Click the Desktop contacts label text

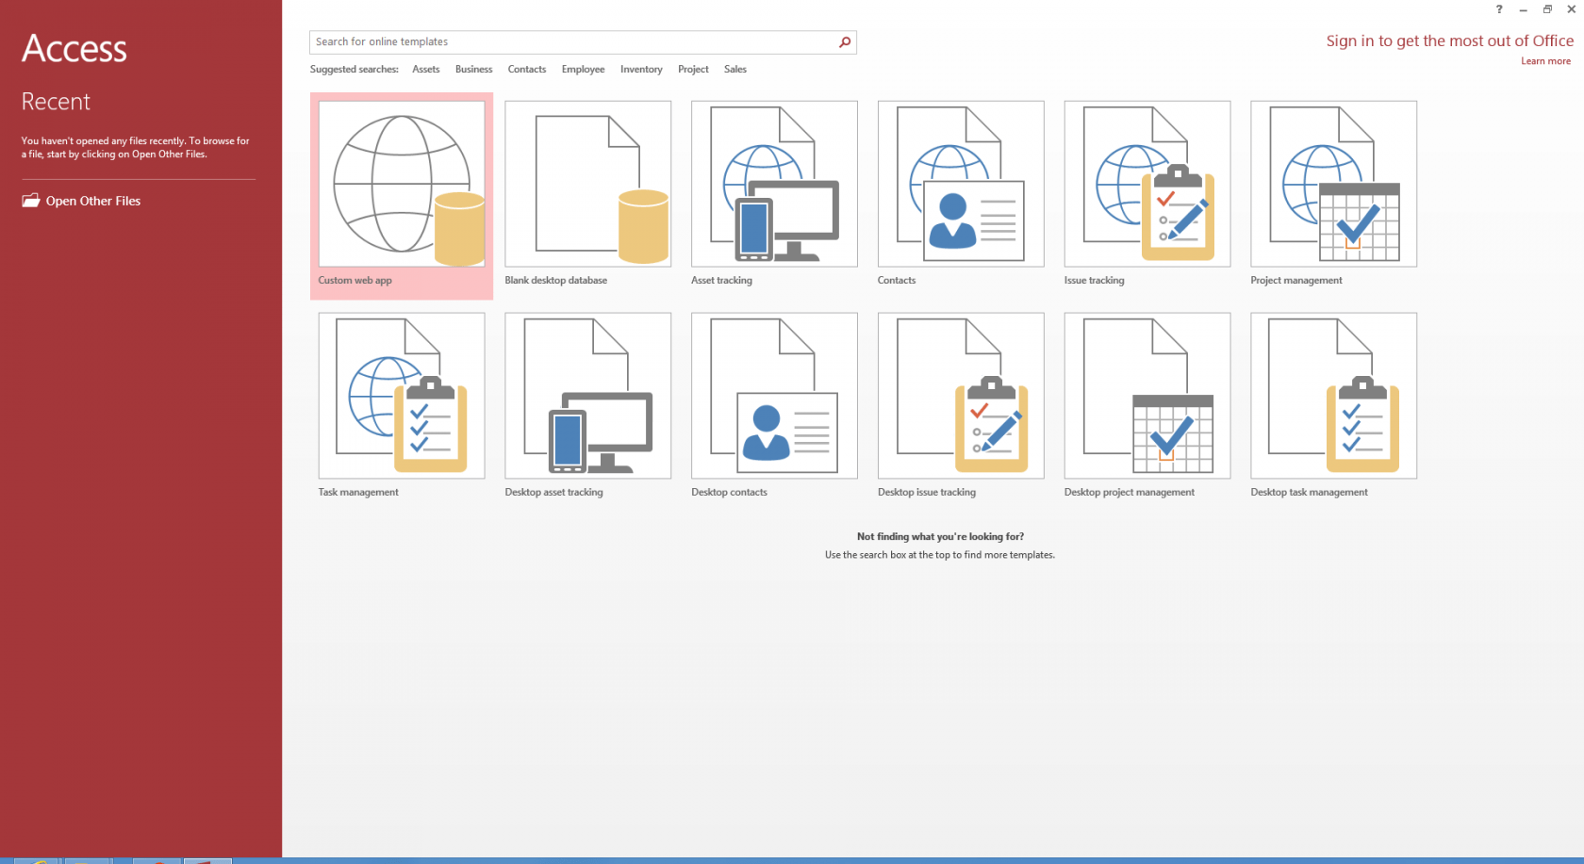pyautogui.click(x=729, y=493)
